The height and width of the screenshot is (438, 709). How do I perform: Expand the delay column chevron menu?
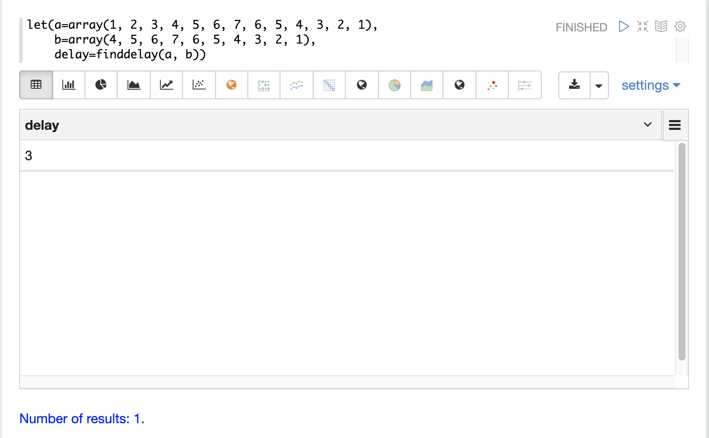click(x=648, y=125)
